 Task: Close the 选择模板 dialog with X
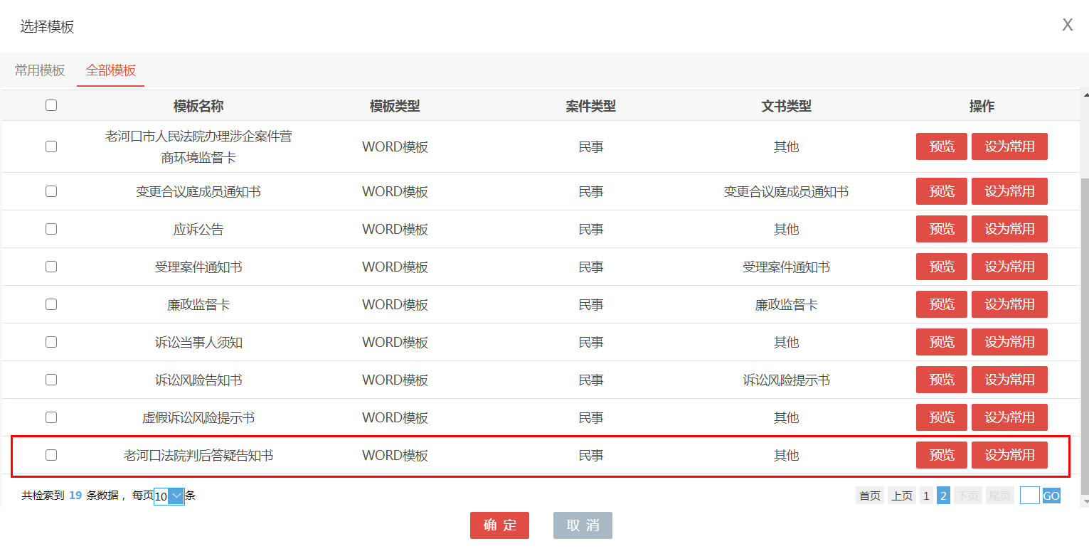1067,26
